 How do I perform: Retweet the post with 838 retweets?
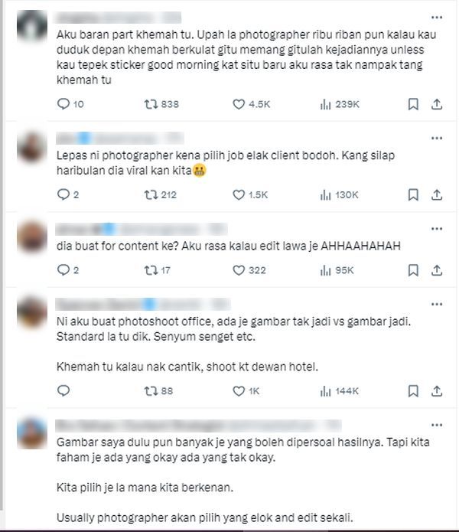tap(161, 104)
